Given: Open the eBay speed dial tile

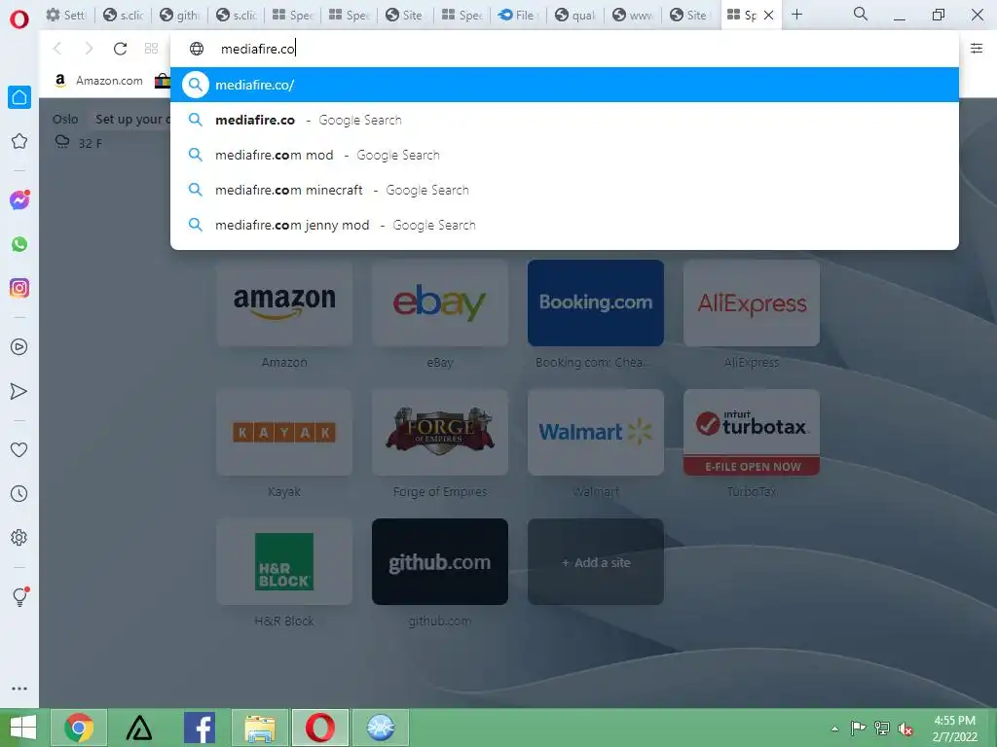Looking at the screenshot, I should [x=440, y=303].
